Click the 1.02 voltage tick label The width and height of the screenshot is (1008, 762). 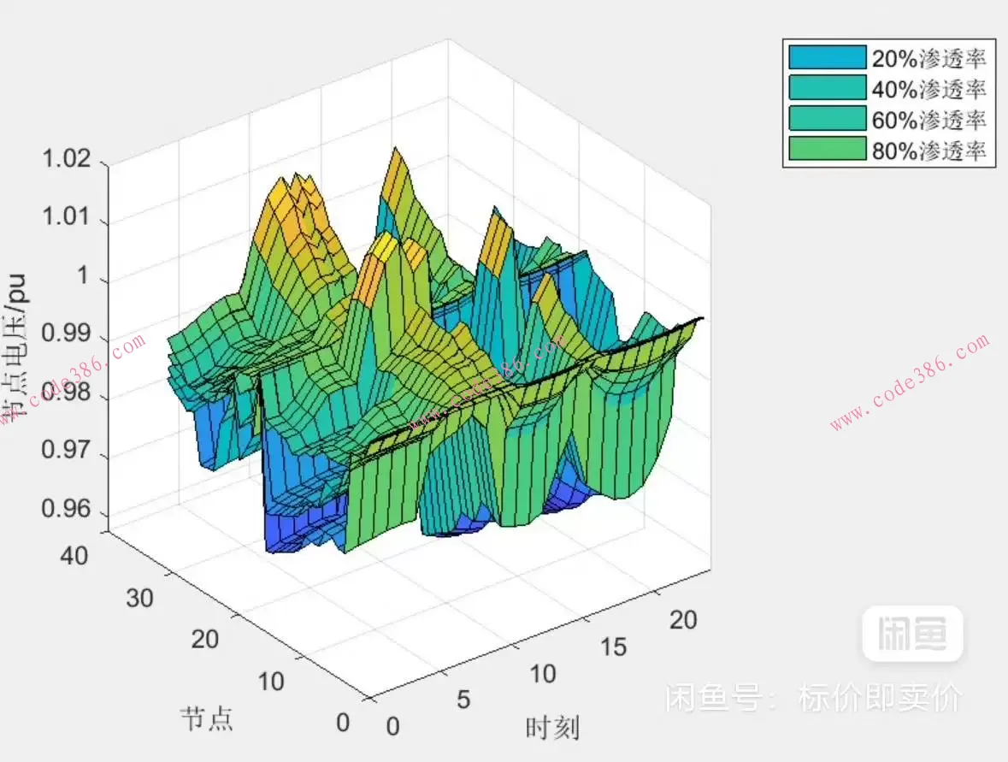(x=66, y=158)
